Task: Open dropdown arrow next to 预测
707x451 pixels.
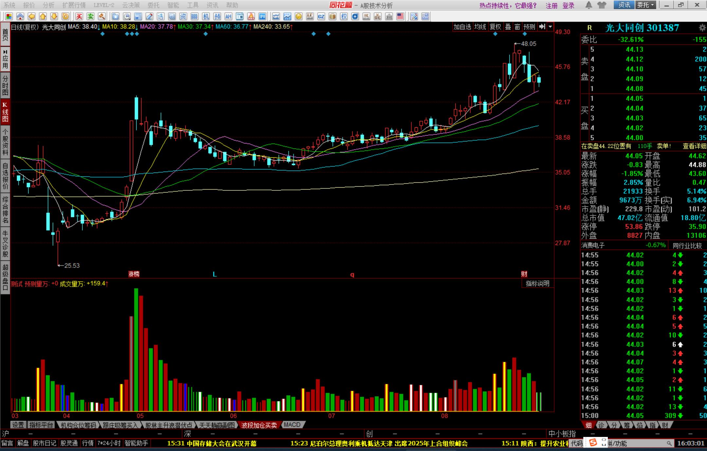Action: click(551, 27)
